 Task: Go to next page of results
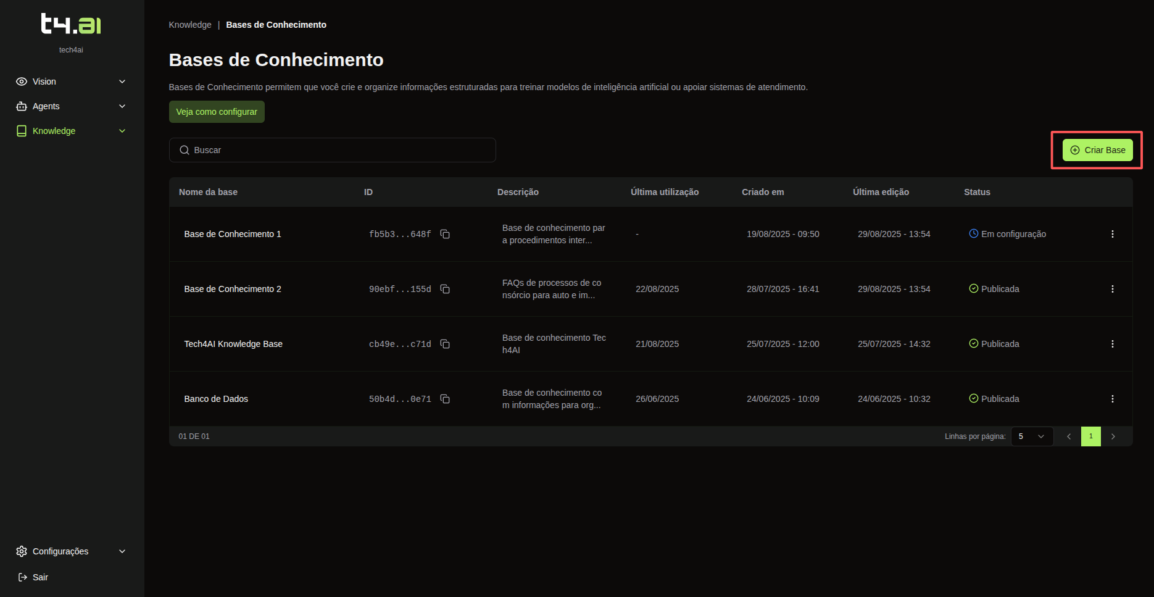click(1113, 436)
